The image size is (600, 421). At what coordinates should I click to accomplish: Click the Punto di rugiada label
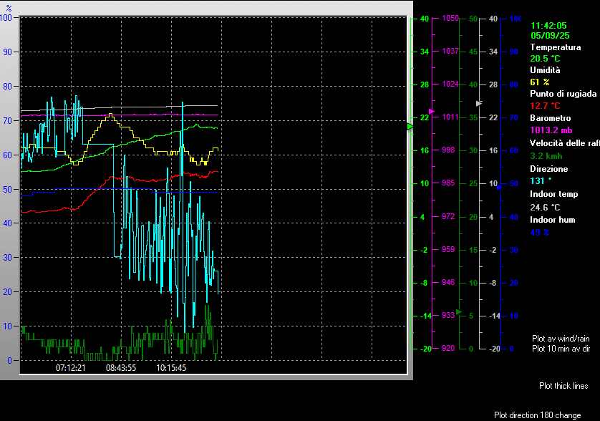pyautogui.click(x=563, y=94)
